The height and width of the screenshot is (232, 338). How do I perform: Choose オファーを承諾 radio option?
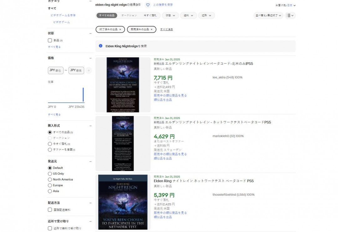tap(50, 150)
